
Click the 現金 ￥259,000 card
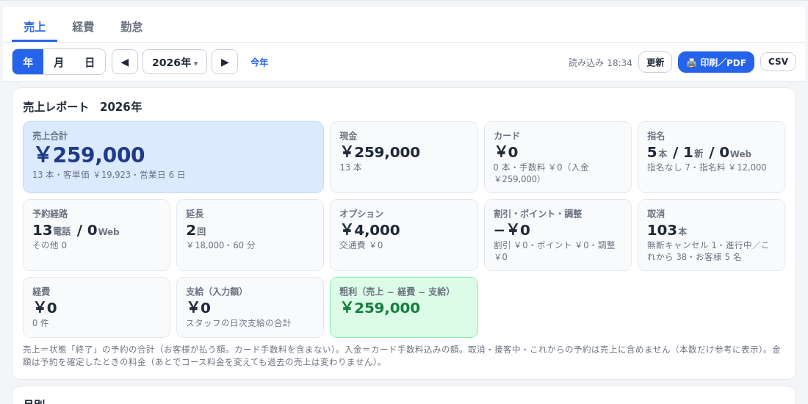pyautogui.click(x=403, y=157)
